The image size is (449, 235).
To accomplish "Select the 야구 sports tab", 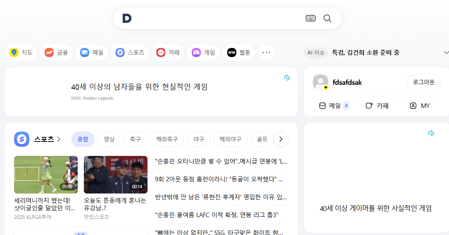I will coord(199,139).
